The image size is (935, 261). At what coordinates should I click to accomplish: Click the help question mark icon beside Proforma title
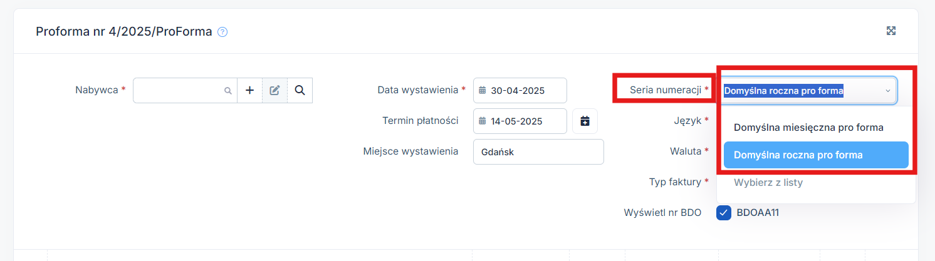222,32
